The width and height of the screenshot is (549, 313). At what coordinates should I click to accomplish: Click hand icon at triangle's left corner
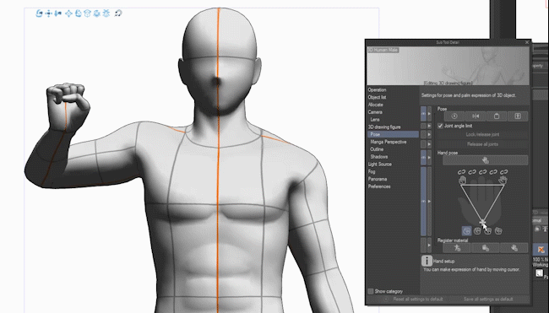coord(463,180)
